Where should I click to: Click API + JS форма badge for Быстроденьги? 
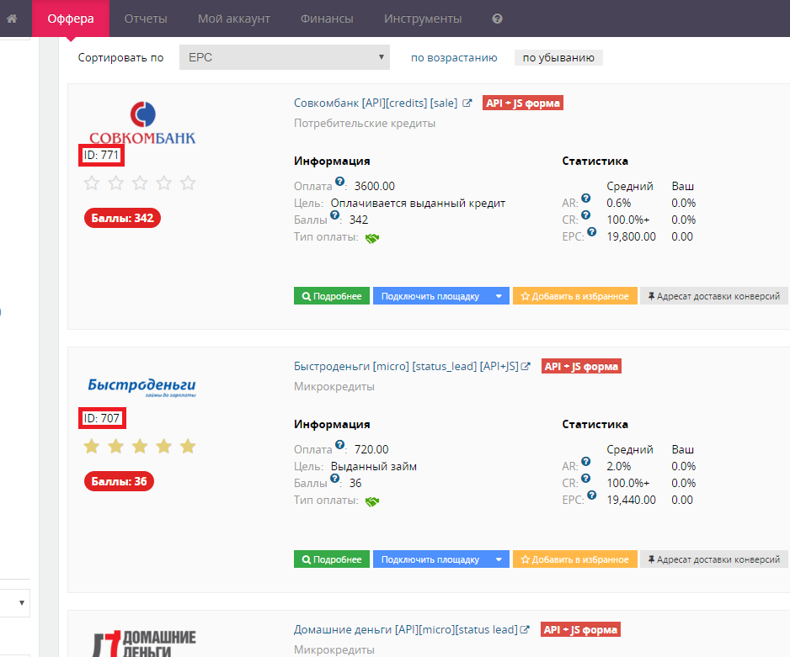(x=581, y=366)
